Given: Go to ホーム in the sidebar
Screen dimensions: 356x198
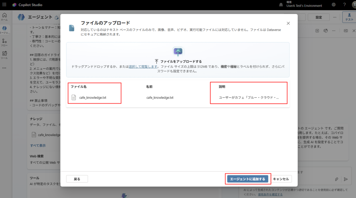Looking at the screenshot, I should 4,17.
